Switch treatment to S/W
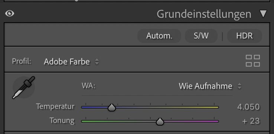 tap(201, 36)
